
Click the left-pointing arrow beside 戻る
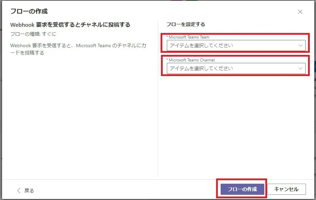19,189
